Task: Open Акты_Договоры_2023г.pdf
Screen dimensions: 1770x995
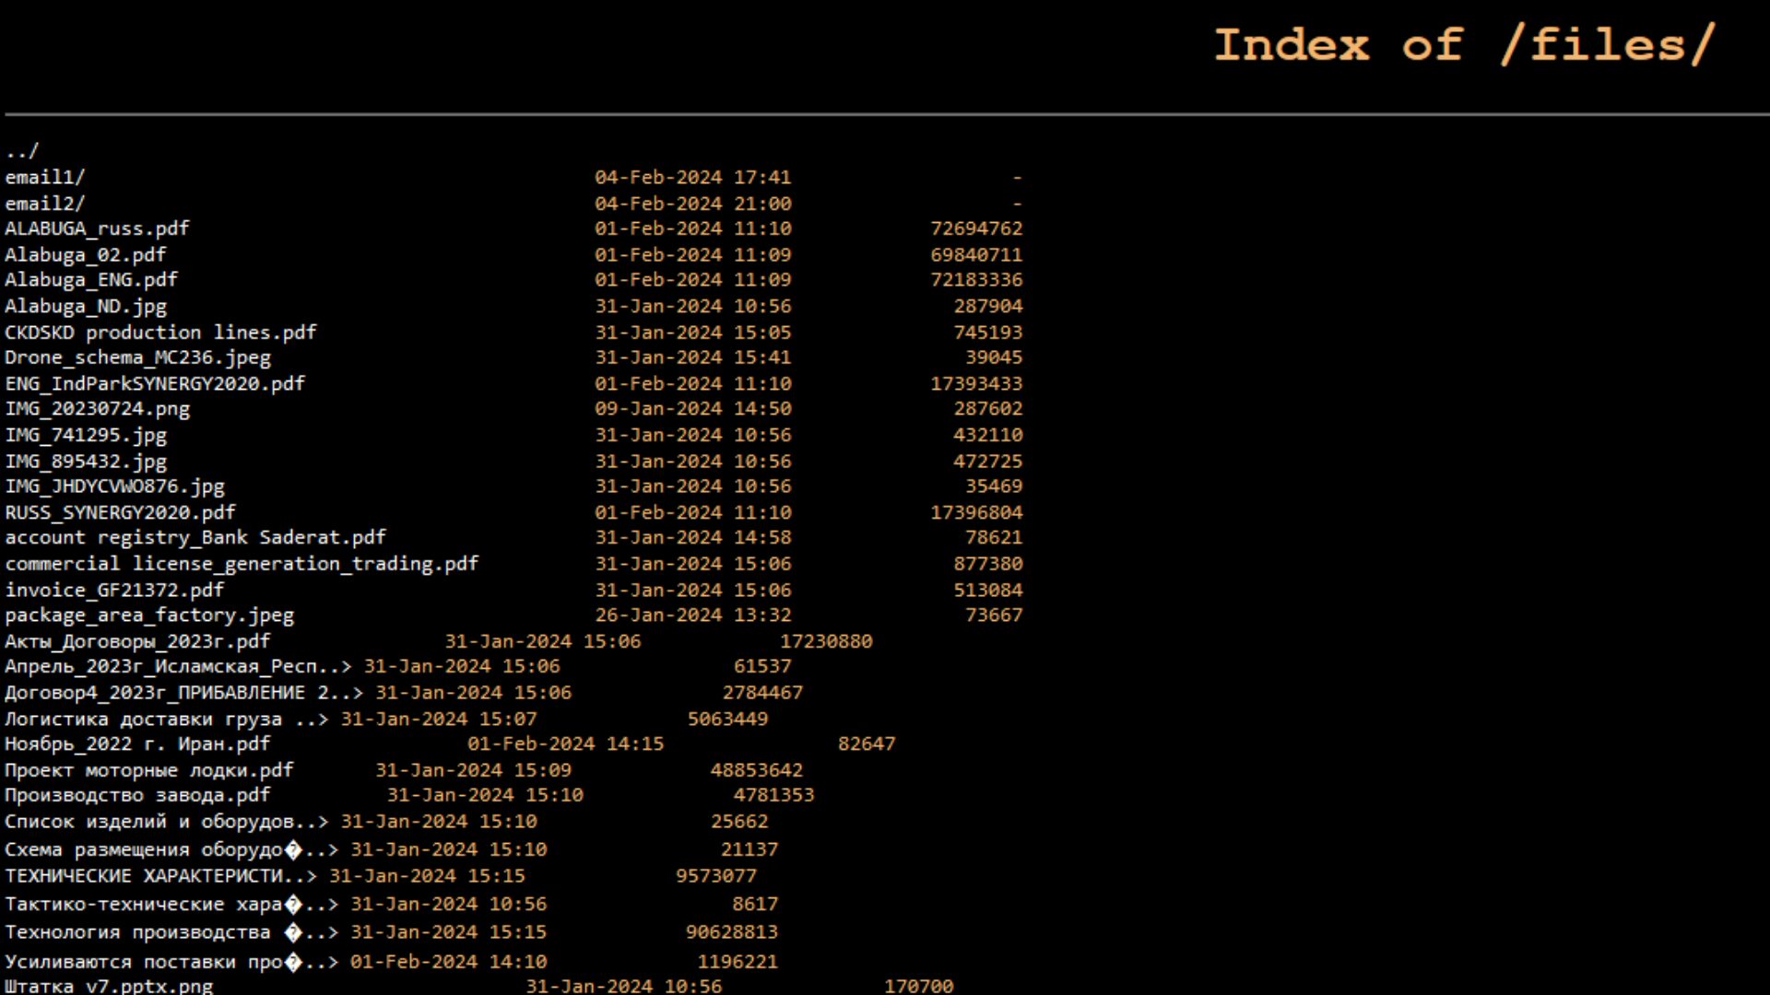Action: 137,641
